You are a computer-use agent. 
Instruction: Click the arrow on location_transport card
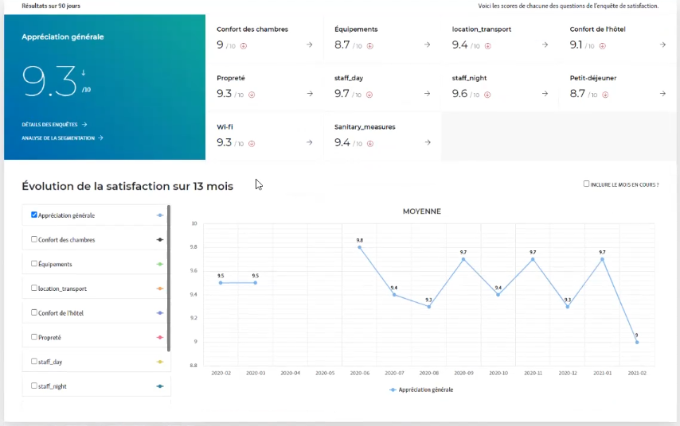pos(545,45)
